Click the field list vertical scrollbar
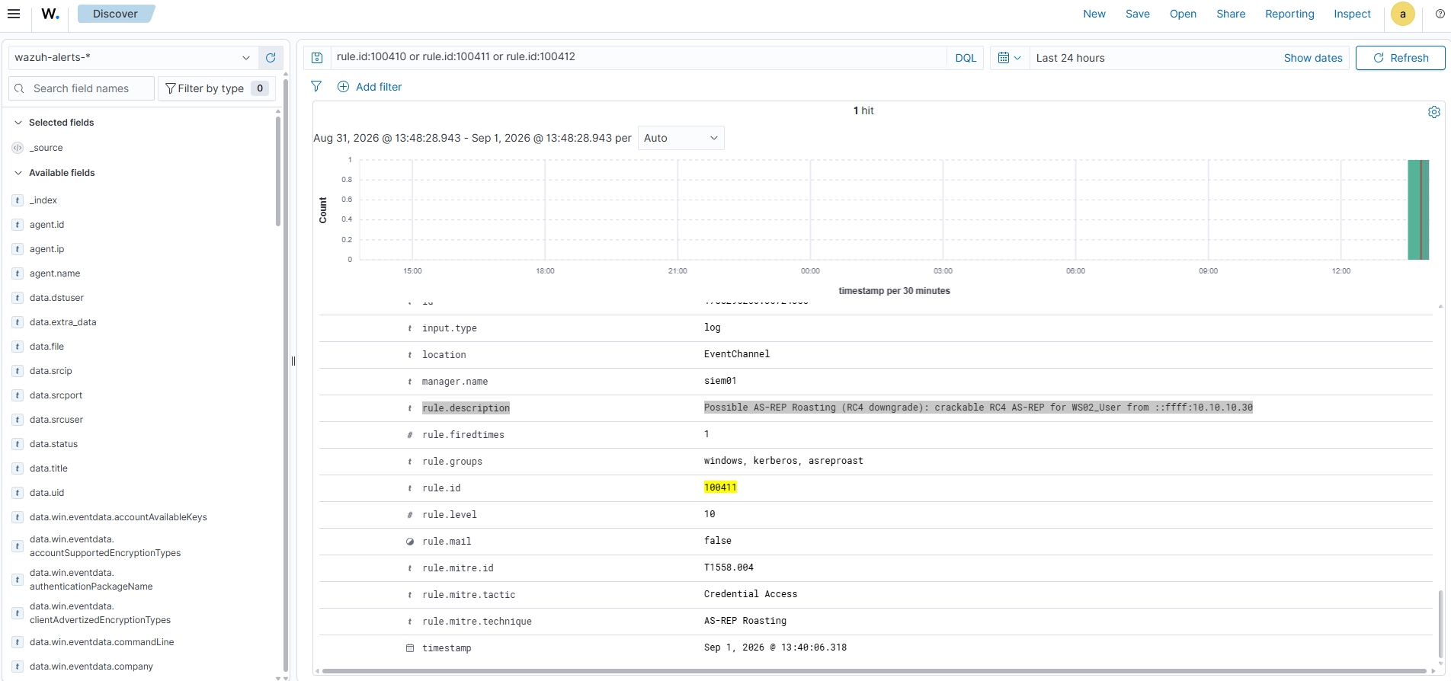The height and width of the screenshot is (681, 1451). [278, 171]
